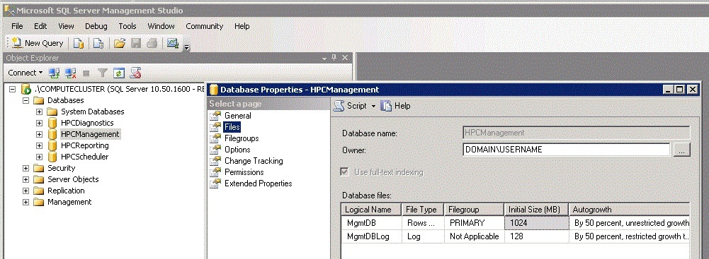Open the Debug menu
The height and width of the screenshot is (259, 709).
(96, 26)
